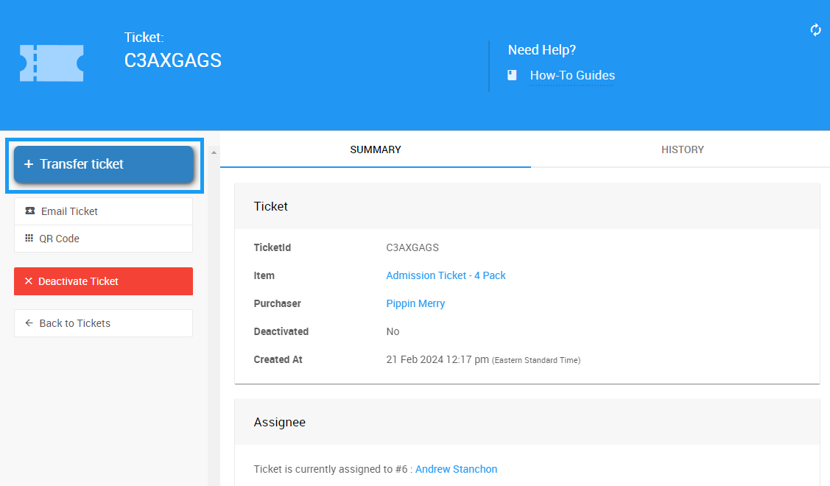Image resolution: width=830 pixels, height=486 pixels.
Task: Click the sidebar vertical scrollbar track
Action: [x=214, y=317]
